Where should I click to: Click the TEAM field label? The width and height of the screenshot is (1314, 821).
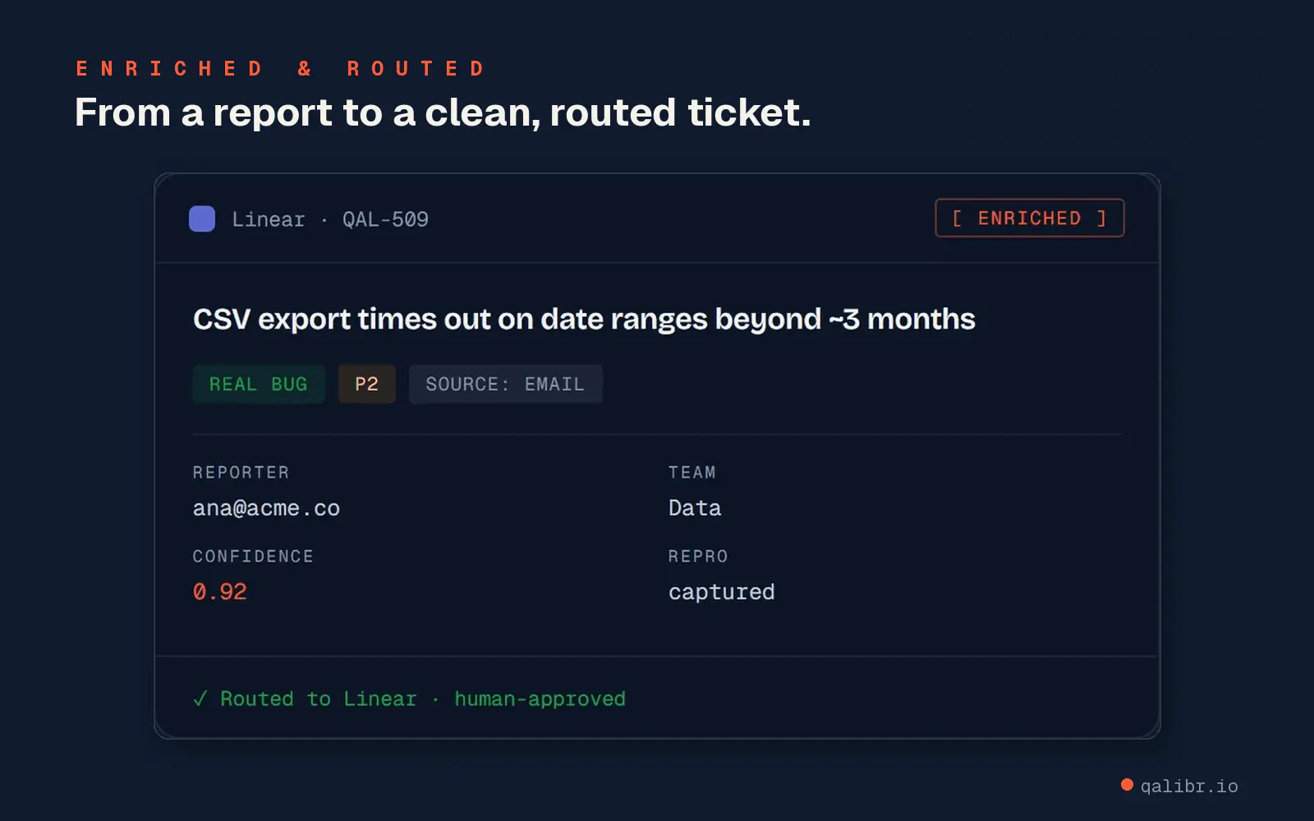click(691, 473)
